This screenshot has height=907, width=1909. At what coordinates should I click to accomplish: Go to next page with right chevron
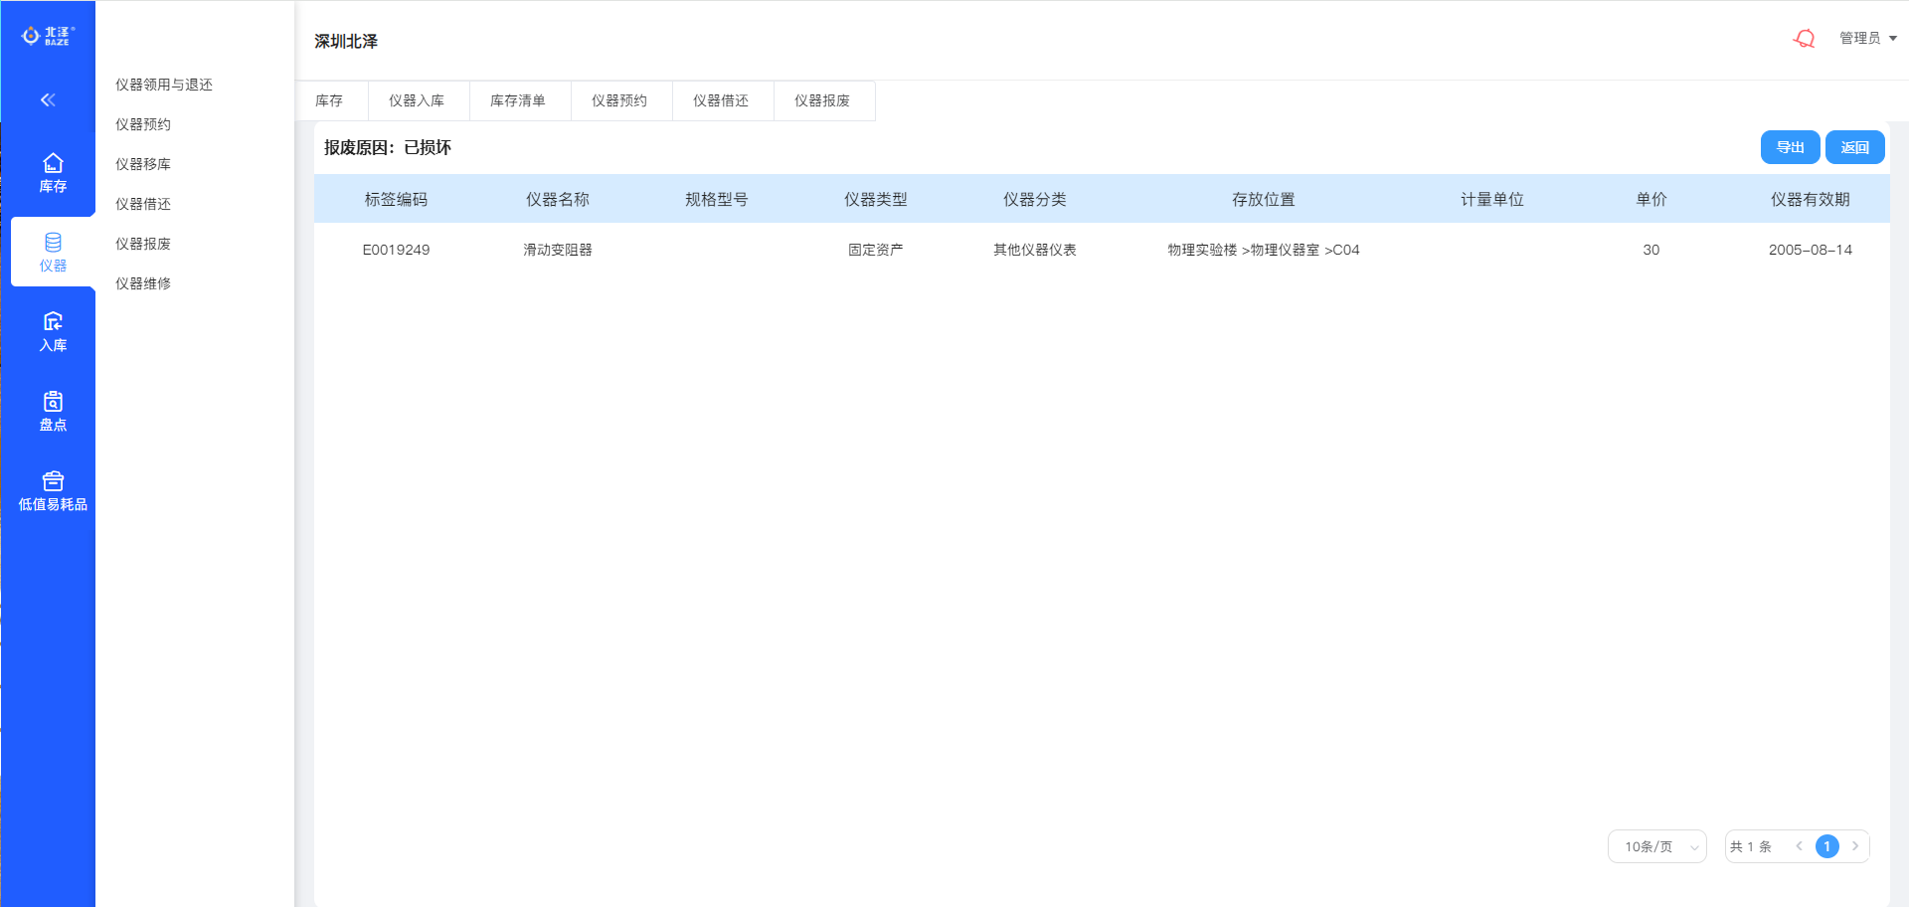1855,846
